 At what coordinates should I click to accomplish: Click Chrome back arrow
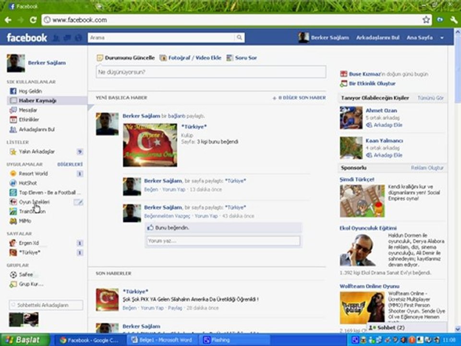click(x=8, y=20)
